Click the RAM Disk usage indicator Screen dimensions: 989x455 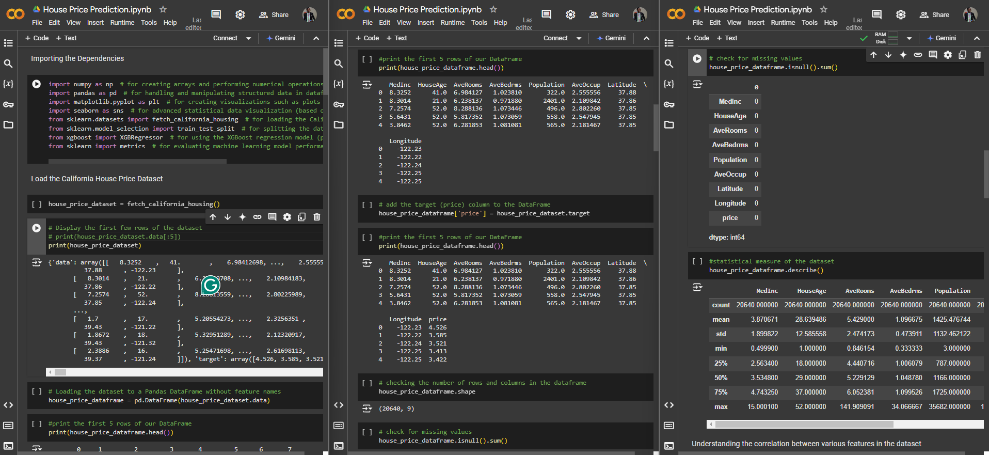887,38
